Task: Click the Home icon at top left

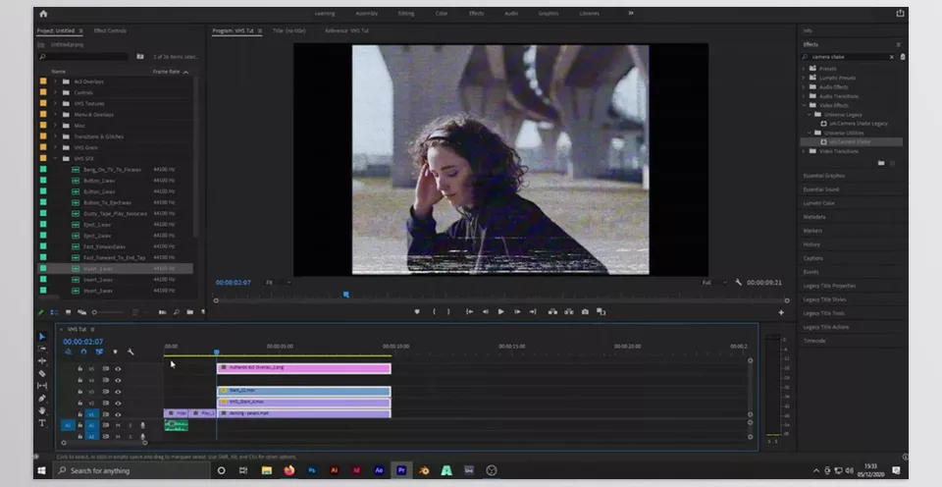Action: pos(43,13)
